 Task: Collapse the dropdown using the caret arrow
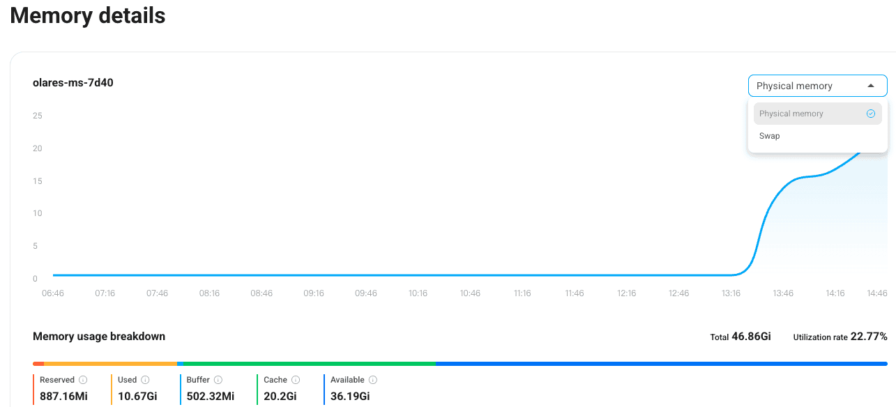(x=870, y=86)
